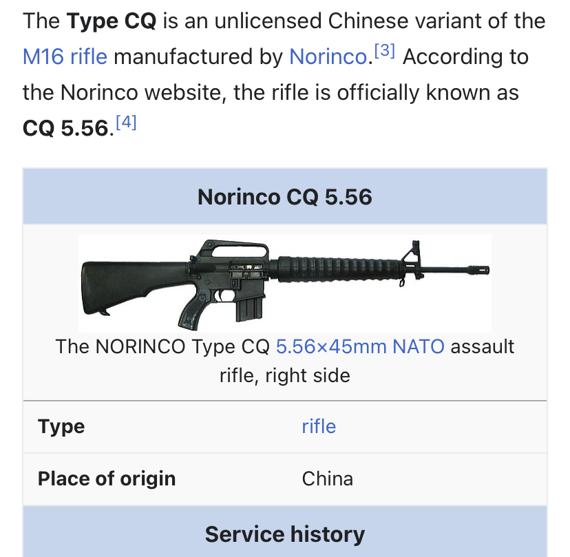Viewport: 570px width, 557px height.
Task: Click bold CQ 5.56 in the paragraph
Action: 66,129
